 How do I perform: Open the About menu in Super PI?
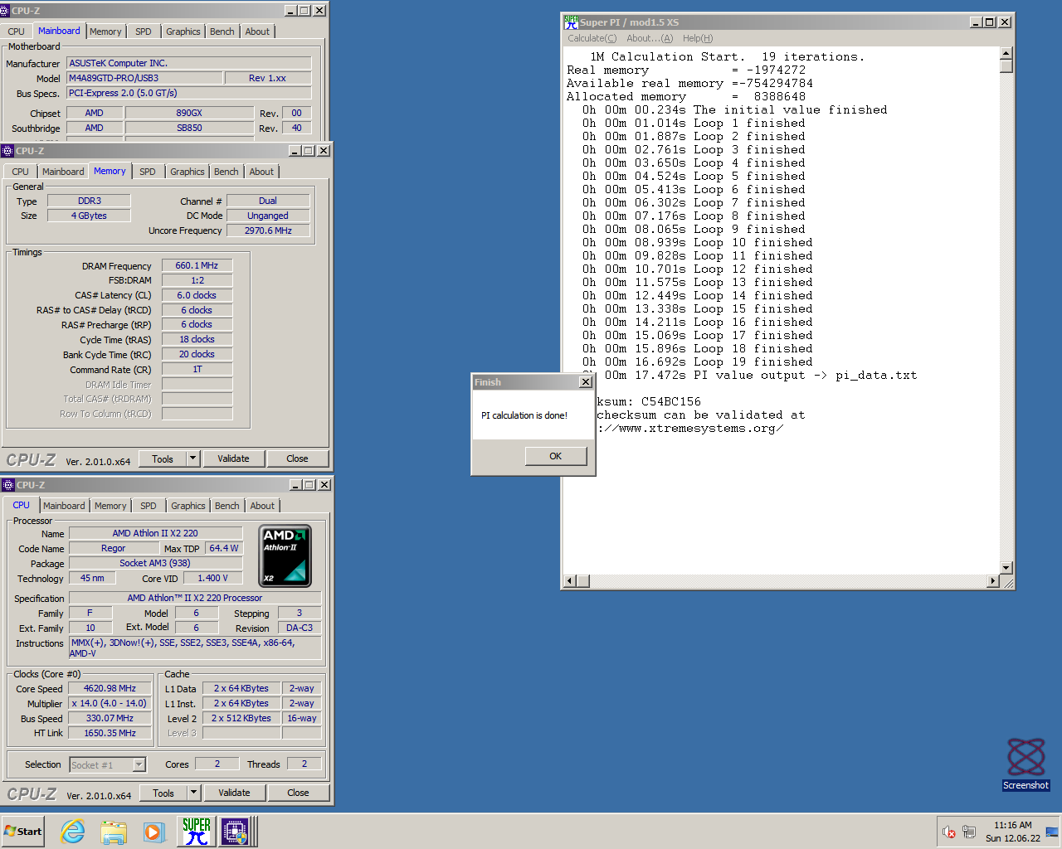(650, 38)
